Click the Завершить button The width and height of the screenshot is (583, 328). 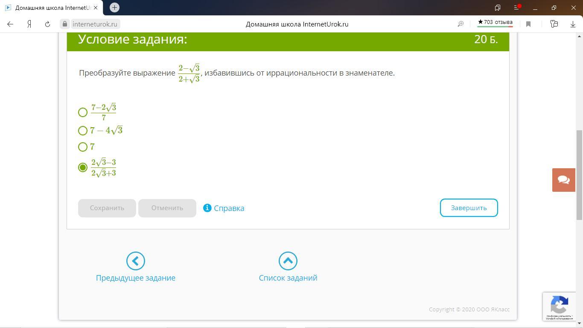[x=469, y=208]
